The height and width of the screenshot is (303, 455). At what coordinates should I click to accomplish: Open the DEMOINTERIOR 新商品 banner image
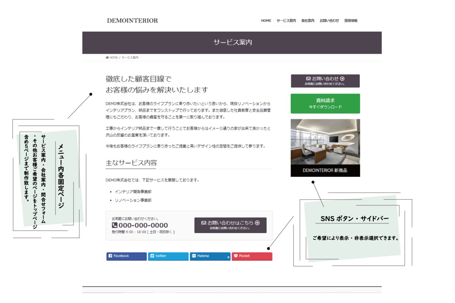pyautogui.click(x=325, y=148)
